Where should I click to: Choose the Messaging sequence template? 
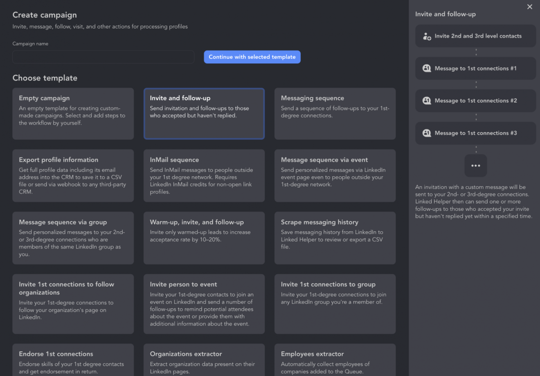click(335, 114)
